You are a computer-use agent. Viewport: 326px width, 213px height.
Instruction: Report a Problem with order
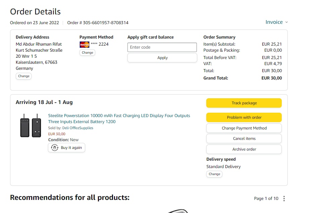[x=244, y=117]
